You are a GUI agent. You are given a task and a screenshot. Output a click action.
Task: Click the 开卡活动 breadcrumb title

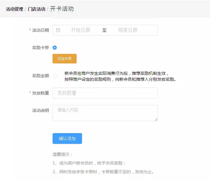(x=62, y=9)
